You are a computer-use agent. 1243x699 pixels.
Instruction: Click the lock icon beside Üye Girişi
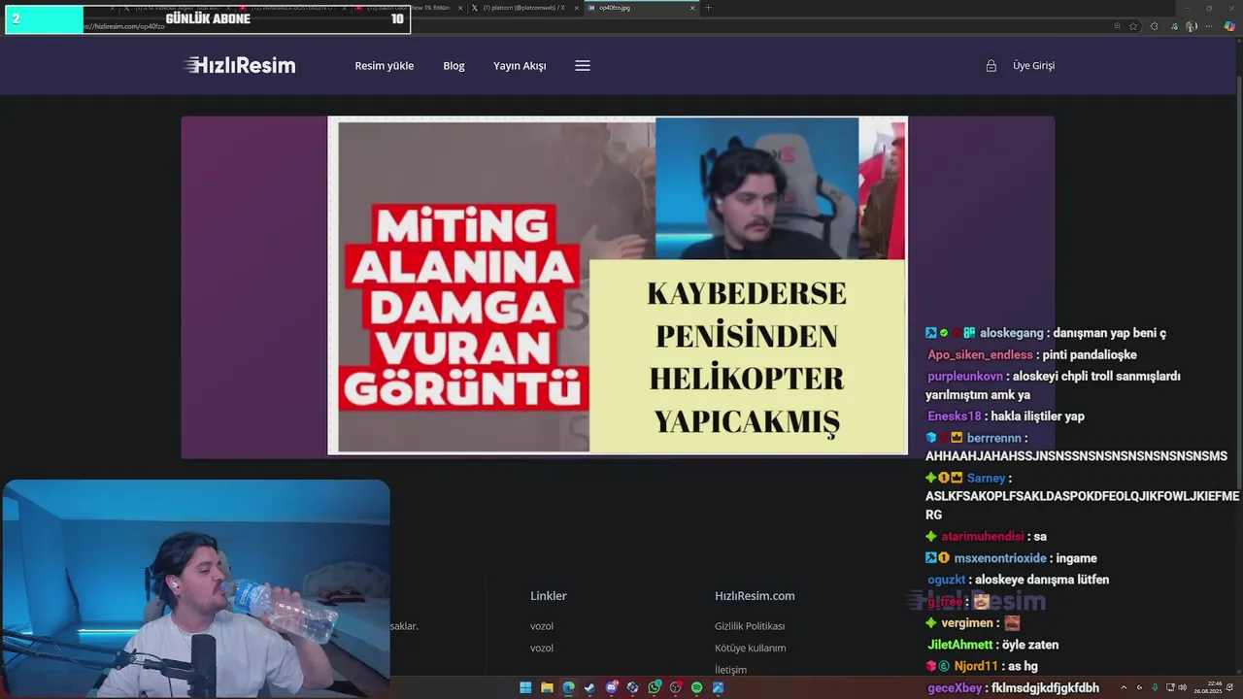[x=991, y=66]
